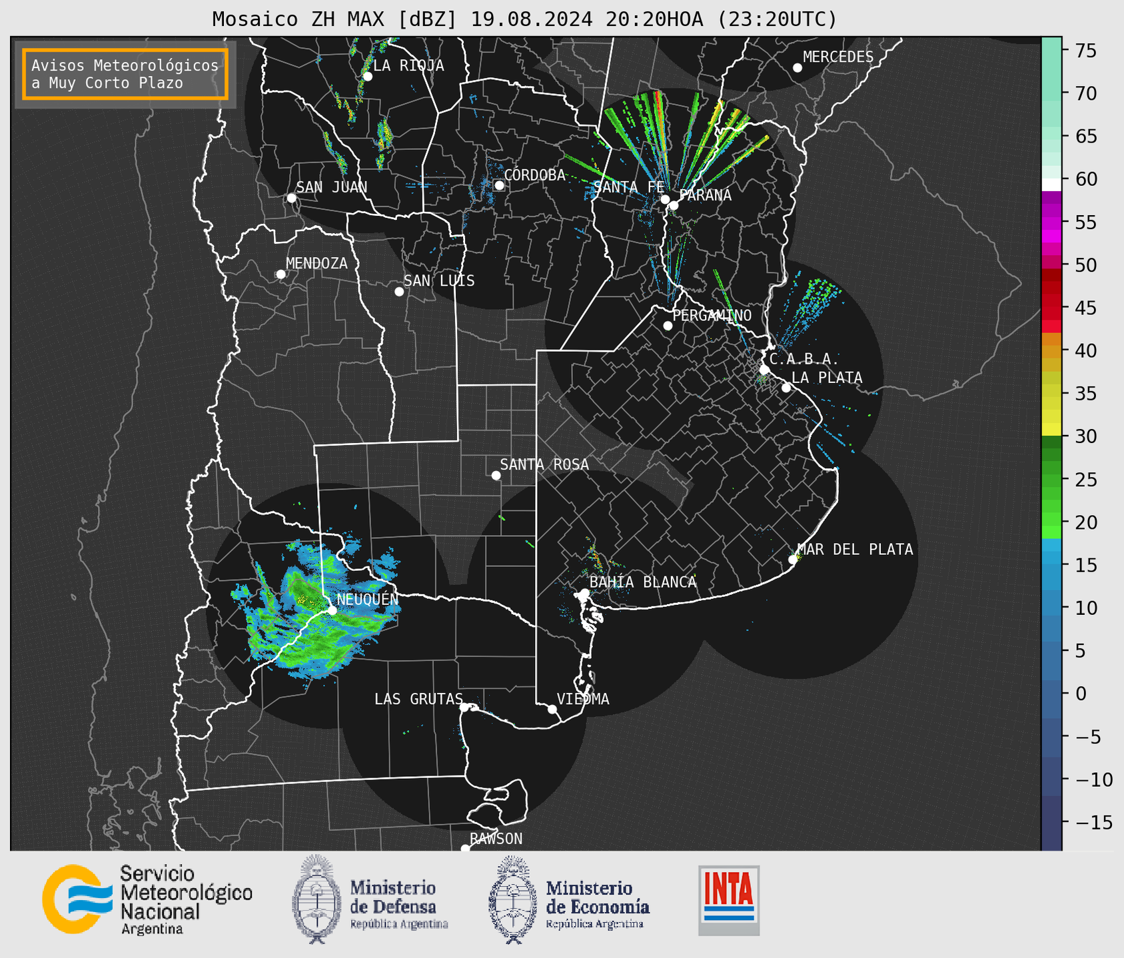The width and height of the screenshot is (1124, 958).
Task: Select the Paraná city marker
Action: 674,205
